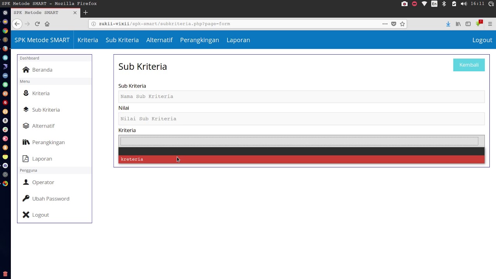The height and width of the screenshot is (279, 496).
Task: Open the Firefox hamburger menu
Action: tap(490, 24)
